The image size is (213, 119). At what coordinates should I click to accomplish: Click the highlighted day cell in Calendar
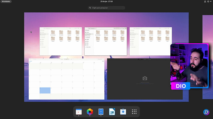click(45, 90)
